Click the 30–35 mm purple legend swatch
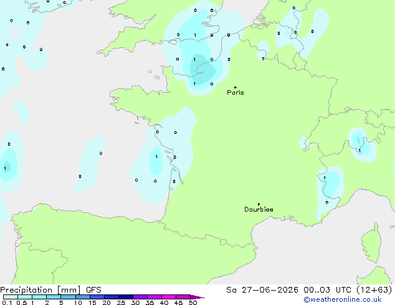Viewport: 395px width, 305px height. tap(140, 297)
